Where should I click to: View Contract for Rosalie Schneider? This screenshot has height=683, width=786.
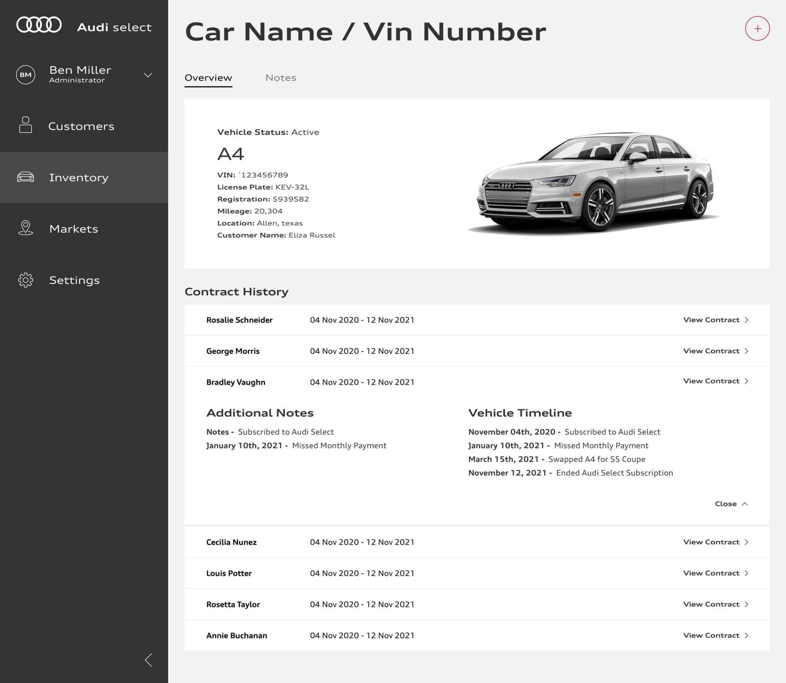pyautogui.click(x=714, y=320)
